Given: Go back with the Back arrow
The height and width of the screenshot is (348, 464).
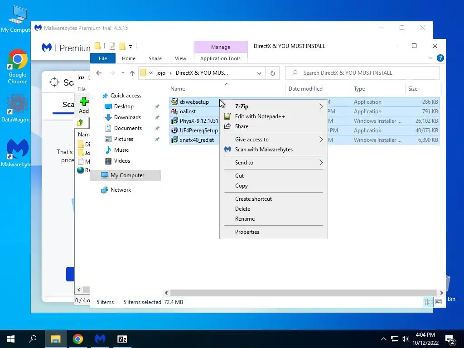Looking at the screenshot, I should point(99,73).
